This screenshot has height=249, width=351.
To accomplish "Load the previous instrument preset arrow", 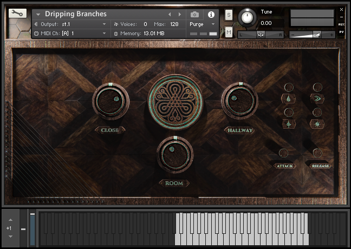I will point(170,14).
